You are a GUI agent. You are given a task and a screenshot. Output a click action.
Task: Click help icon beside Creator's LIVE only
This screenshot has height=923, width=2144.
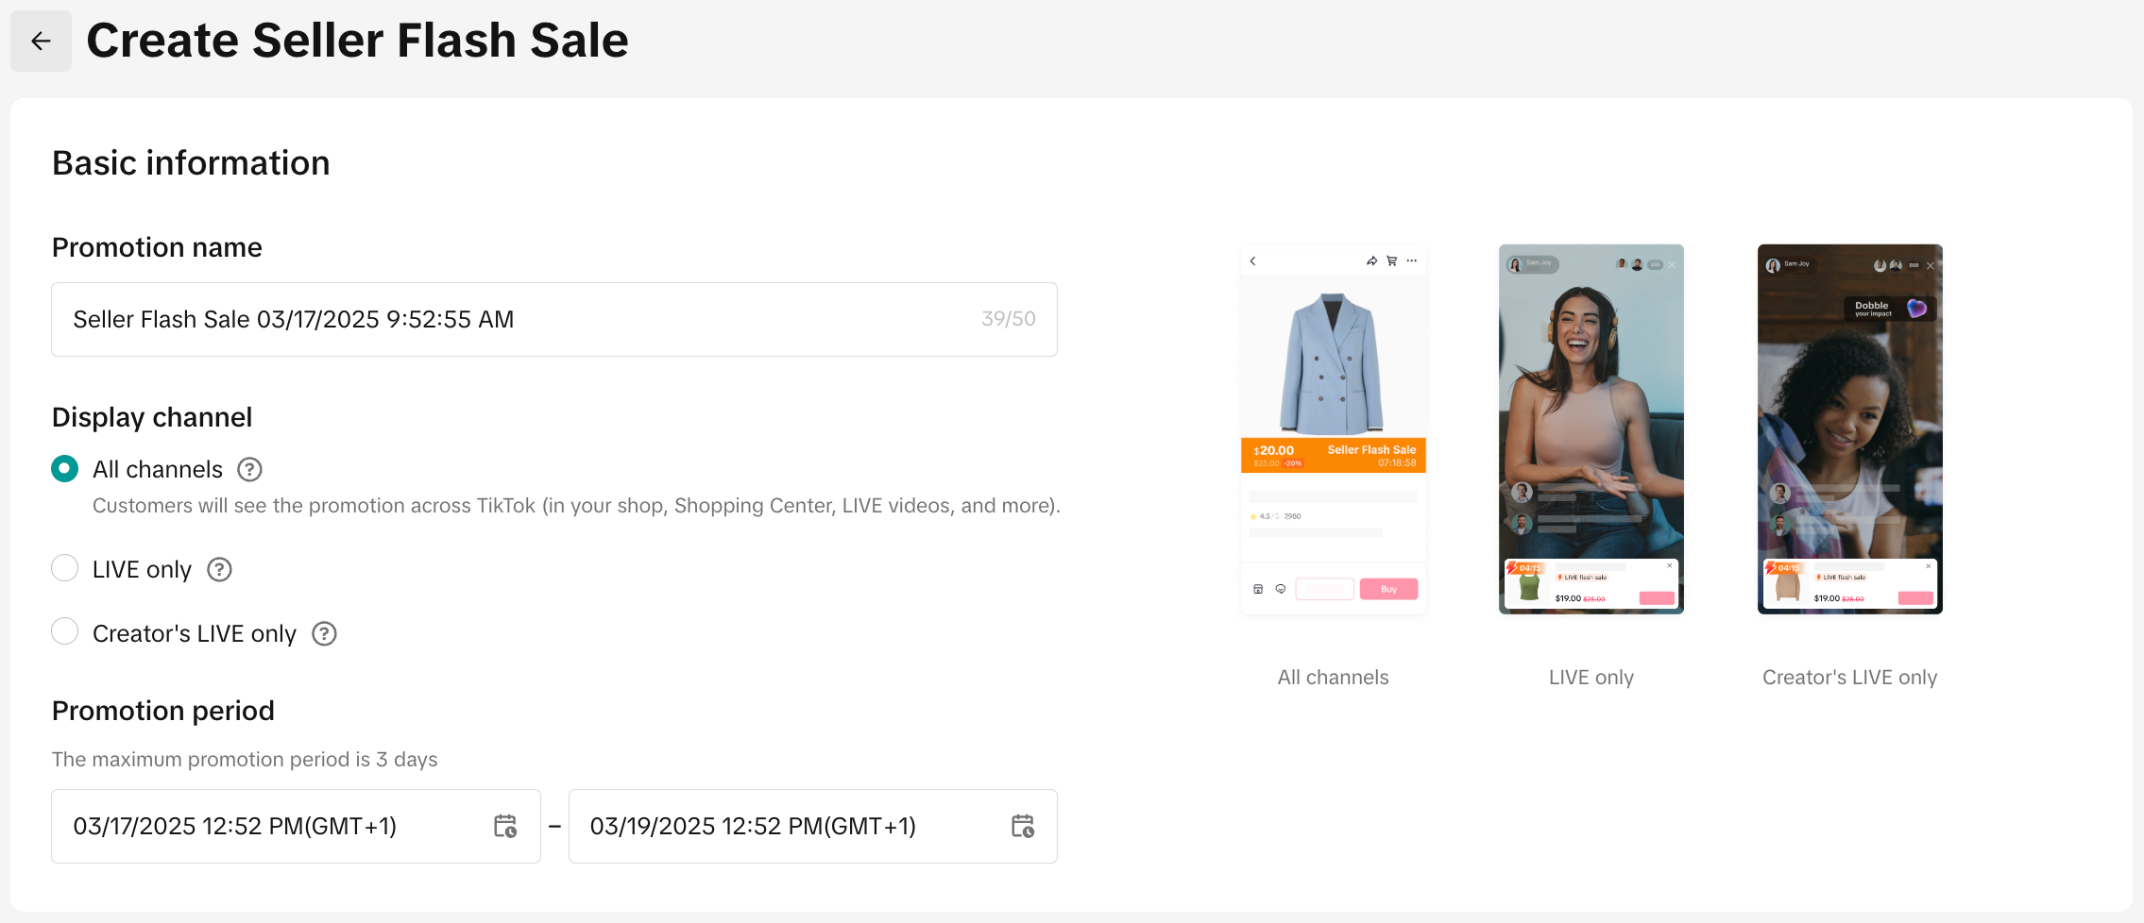324,633
